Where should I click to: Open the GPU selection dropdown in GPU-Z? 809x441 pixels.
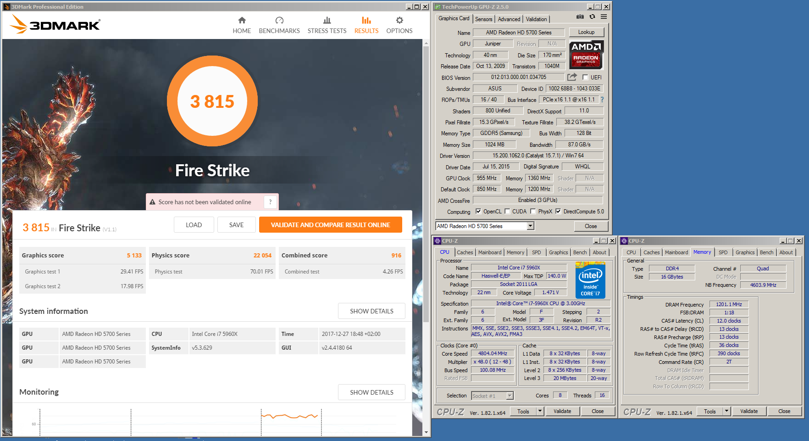(x=530, y=226)
